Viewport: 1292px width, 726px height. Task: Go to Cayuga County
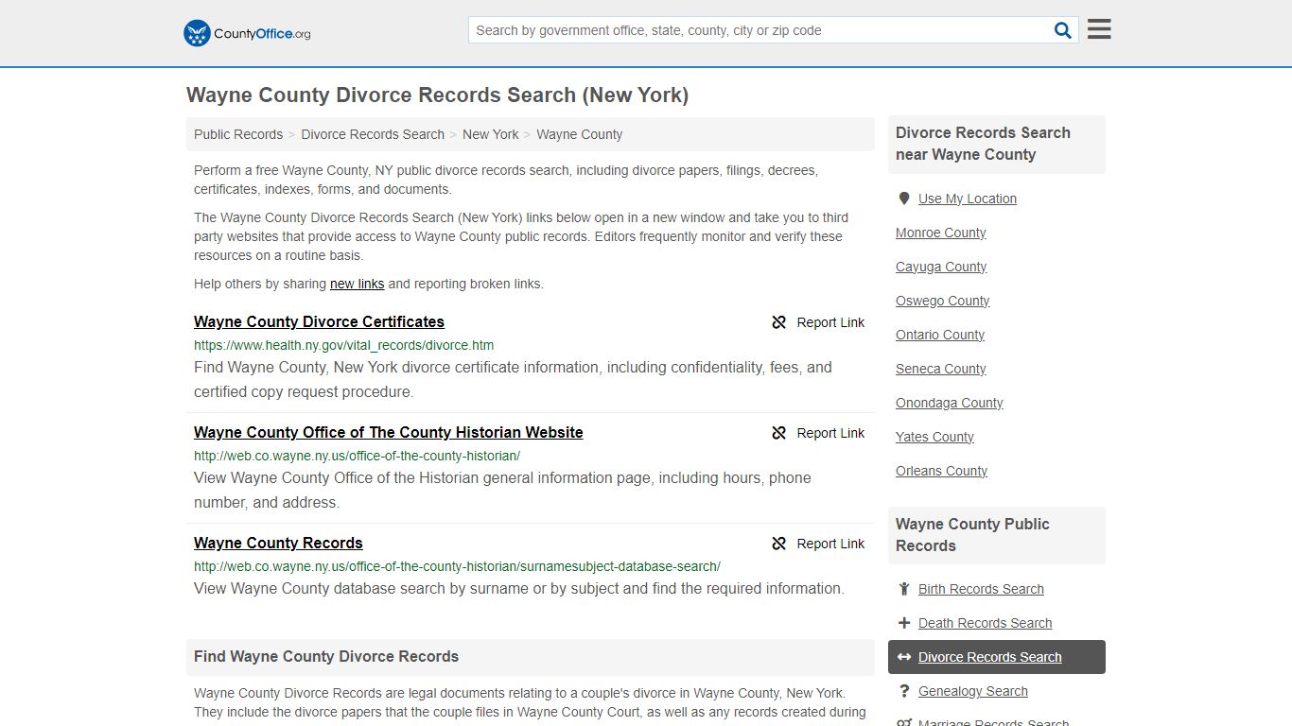(x=941, y=267)
